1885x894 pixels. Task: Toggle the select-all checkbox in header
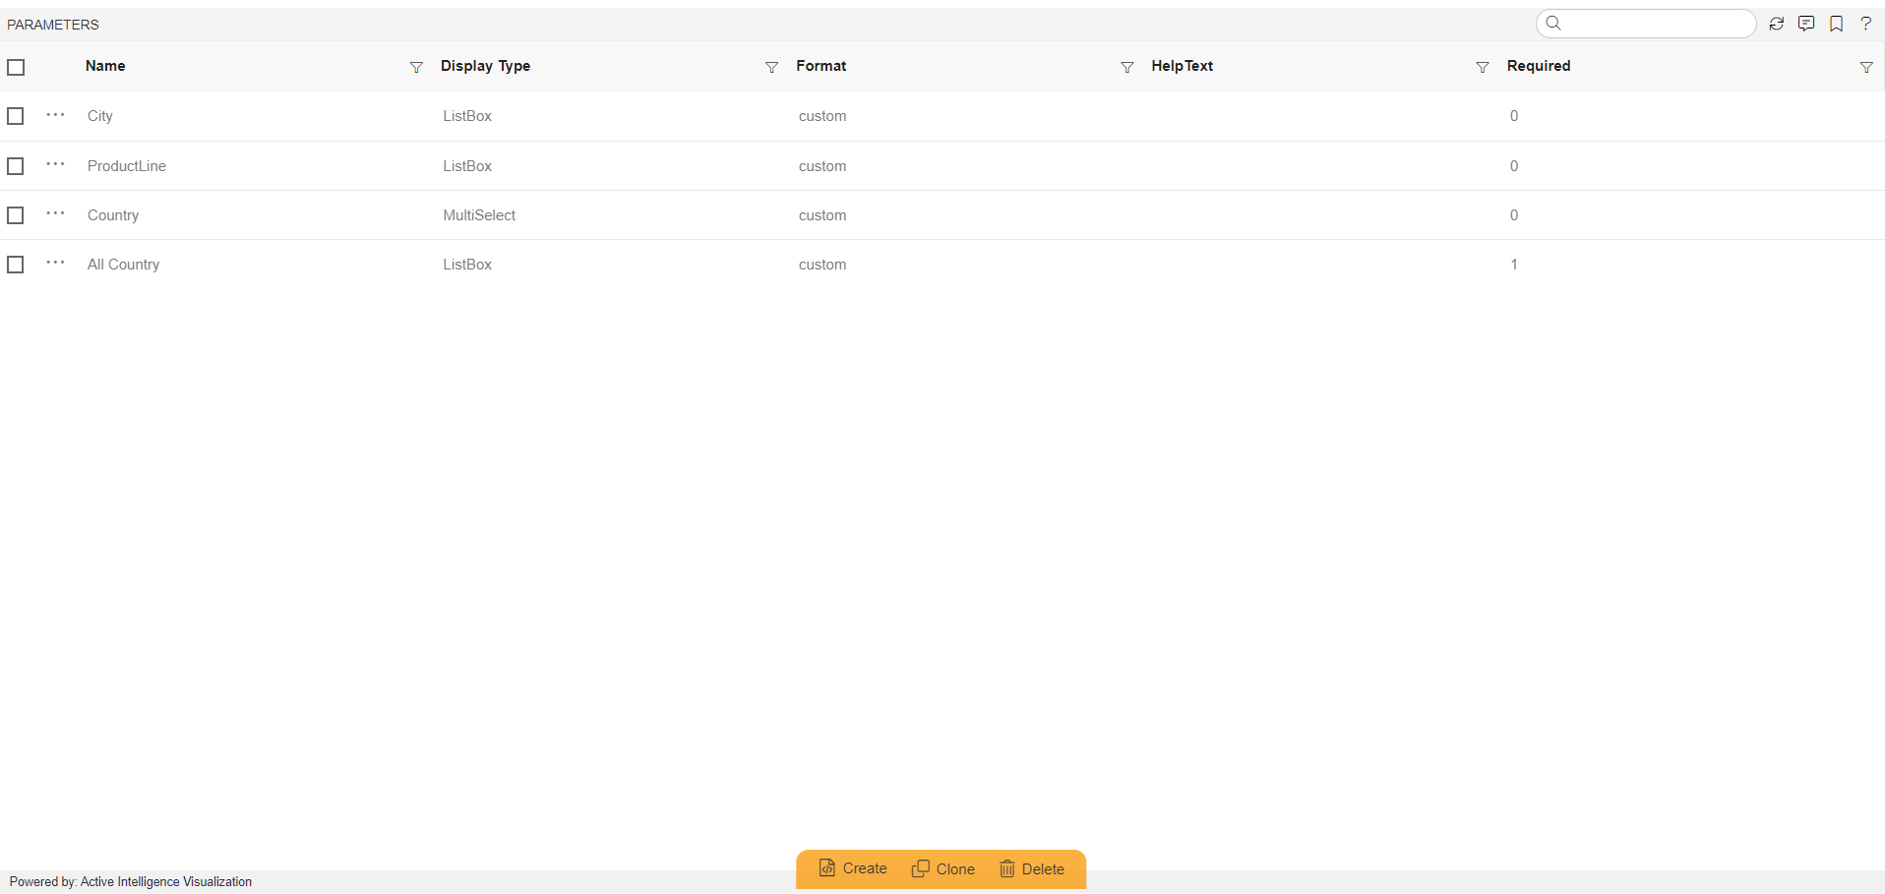pos(16,67)
